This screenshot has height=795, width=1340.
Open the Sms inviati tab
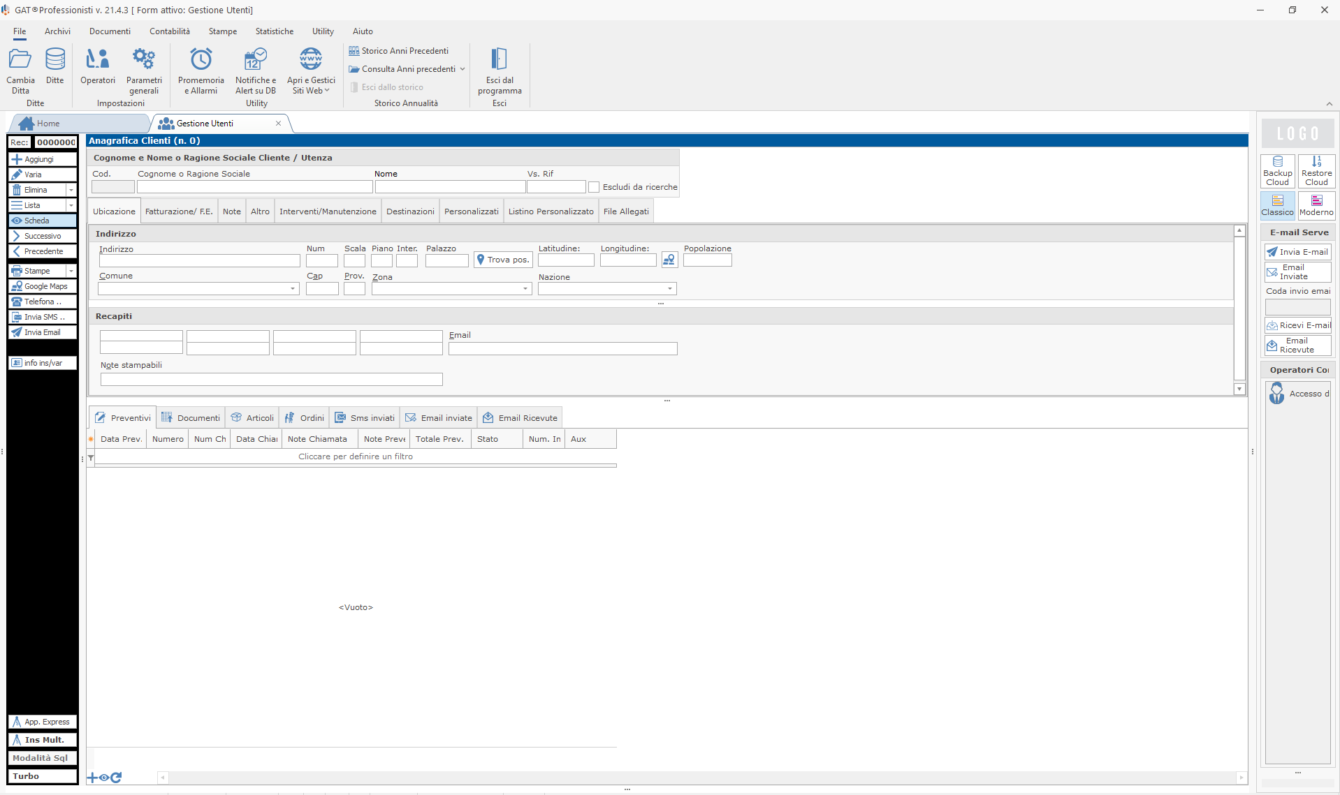[365, 417]
